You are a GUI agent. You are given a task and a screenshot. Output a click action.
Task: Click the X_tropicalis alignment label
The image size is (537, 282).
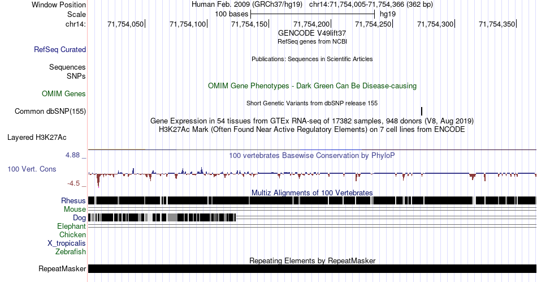pos(67,243)
